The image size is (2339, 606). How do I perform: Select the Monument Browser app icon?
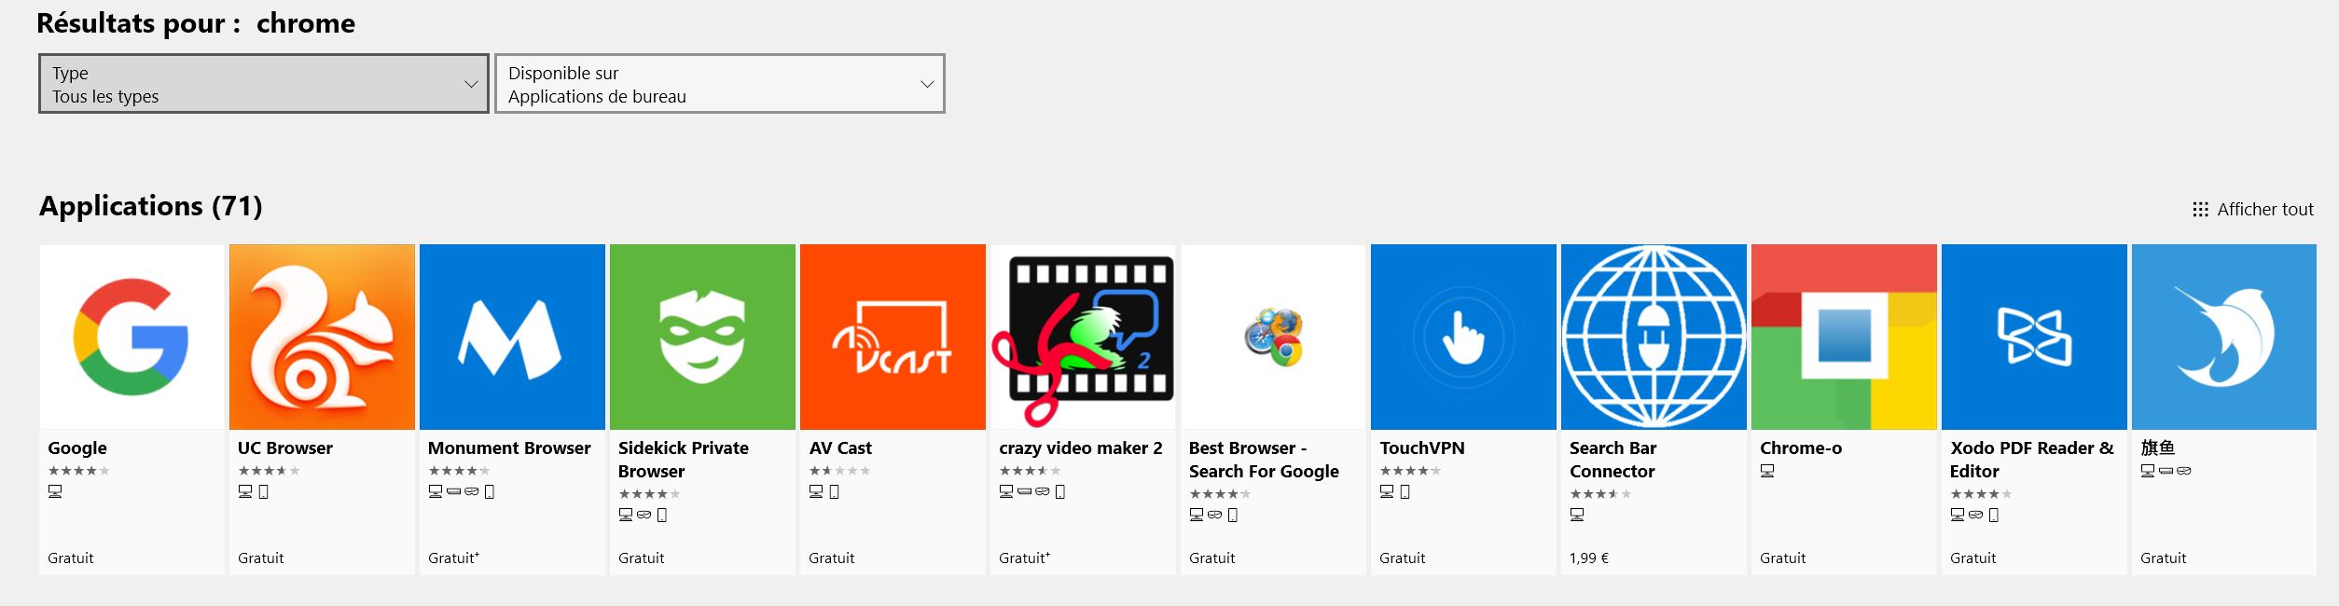pyautogui.click(x=512, y=337)
